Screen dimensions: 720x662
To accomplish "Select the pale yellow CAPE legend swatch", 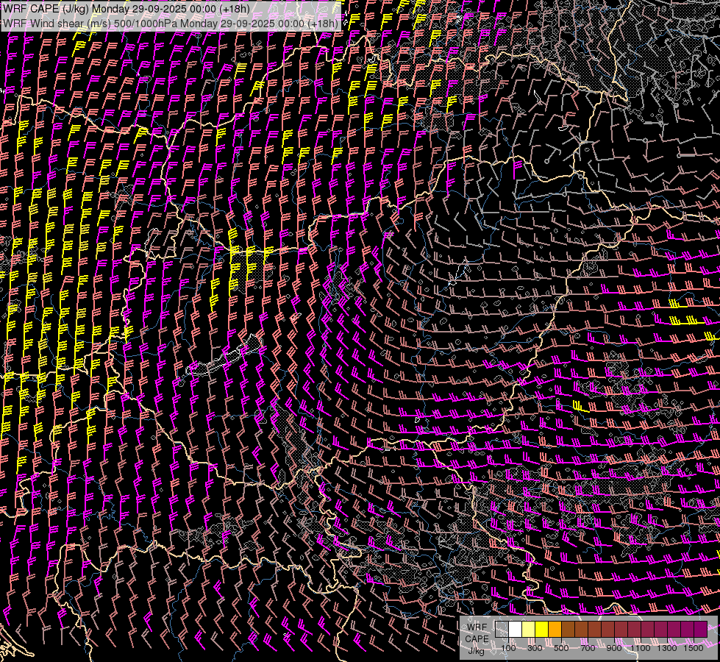I will pos(528,630).
